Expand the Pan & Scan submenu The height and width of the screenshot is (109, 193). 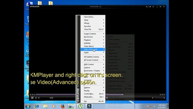click(93, 37)
